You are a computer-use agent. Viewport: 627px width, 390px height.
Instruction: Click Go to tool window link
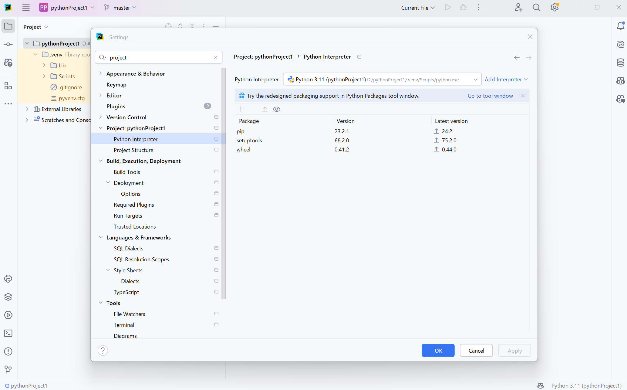(490, 96)
